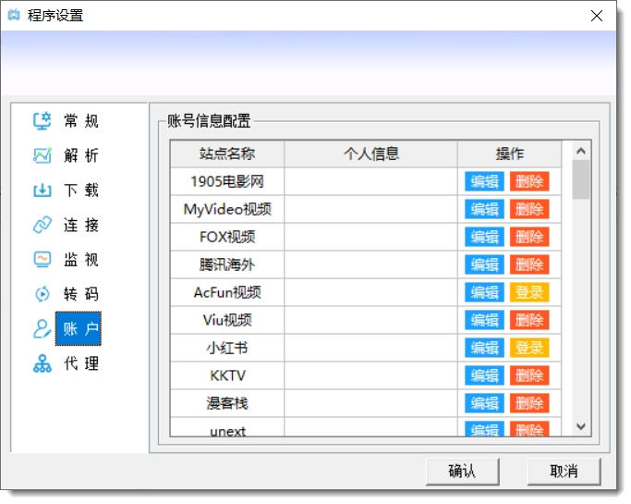This screenshot has height=504, width=631.
Task: Click the app icon in title bar
Action: coord(14,16)
